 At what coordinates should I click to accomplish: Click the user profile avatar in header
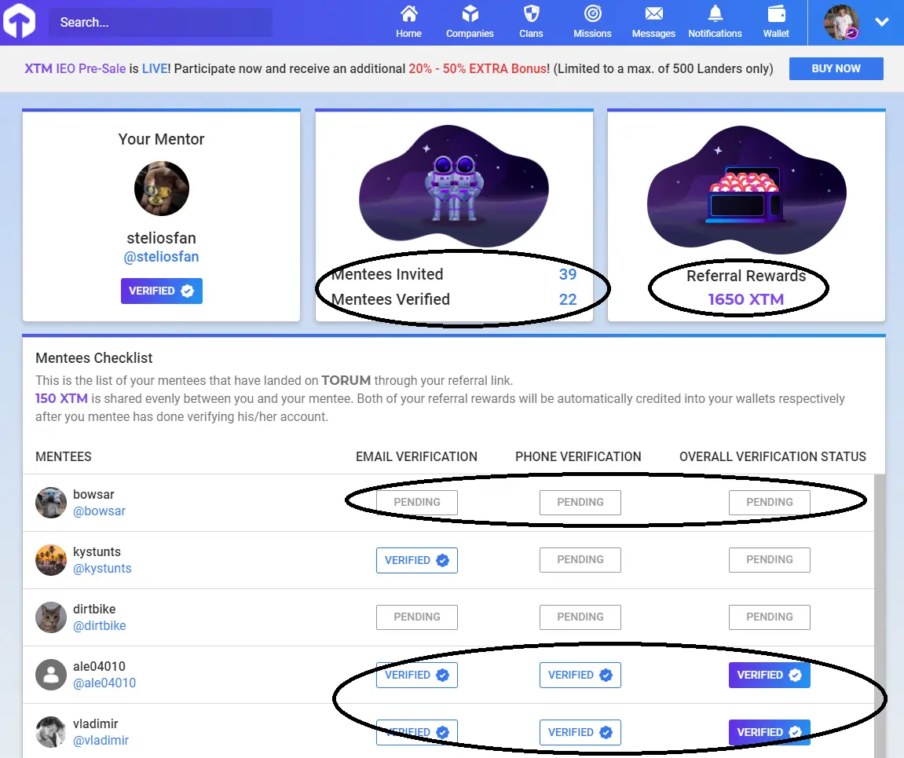(x=841, y=23)
